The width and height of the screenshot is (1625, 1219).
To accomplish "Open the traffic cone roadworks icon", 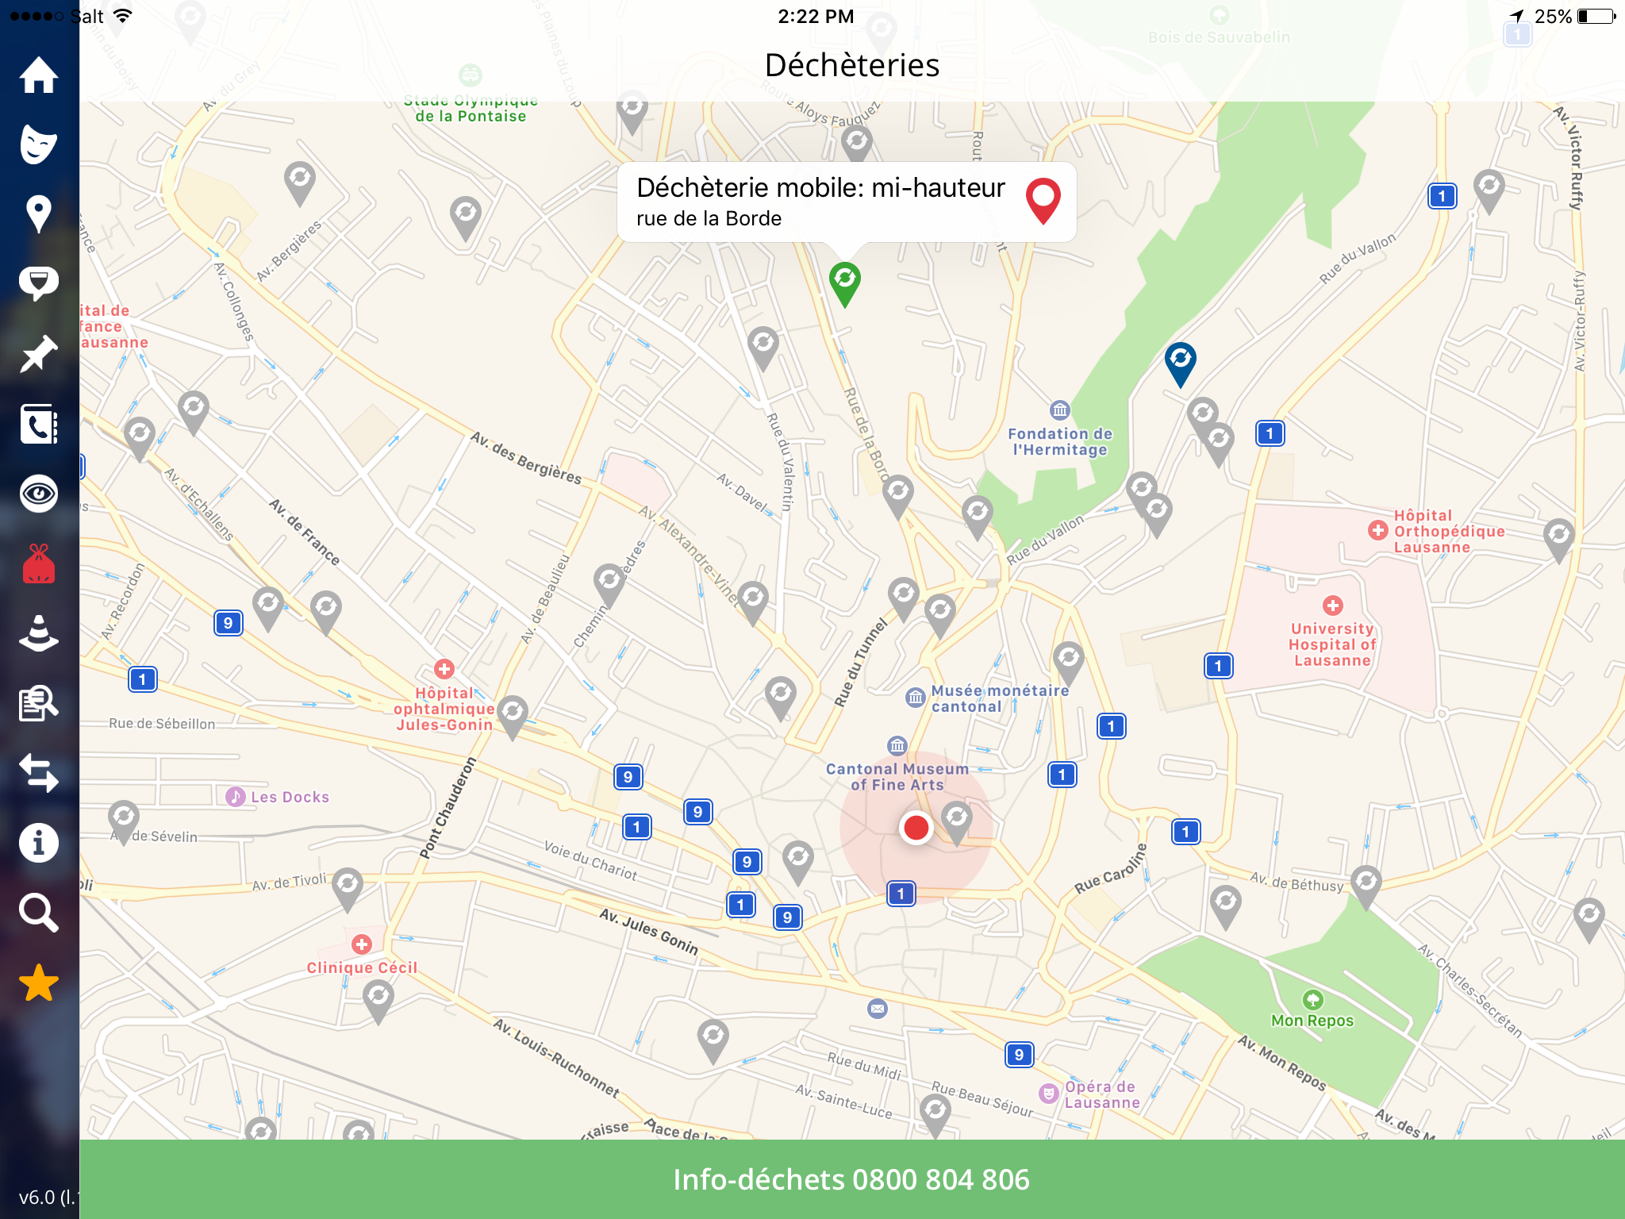I will point(38,633).
